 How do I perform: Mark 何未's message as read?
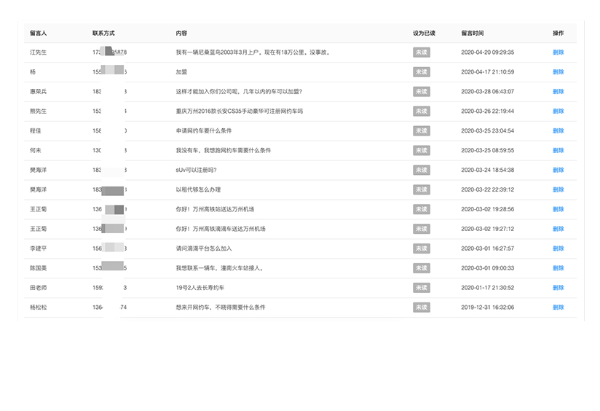[421, 151]
